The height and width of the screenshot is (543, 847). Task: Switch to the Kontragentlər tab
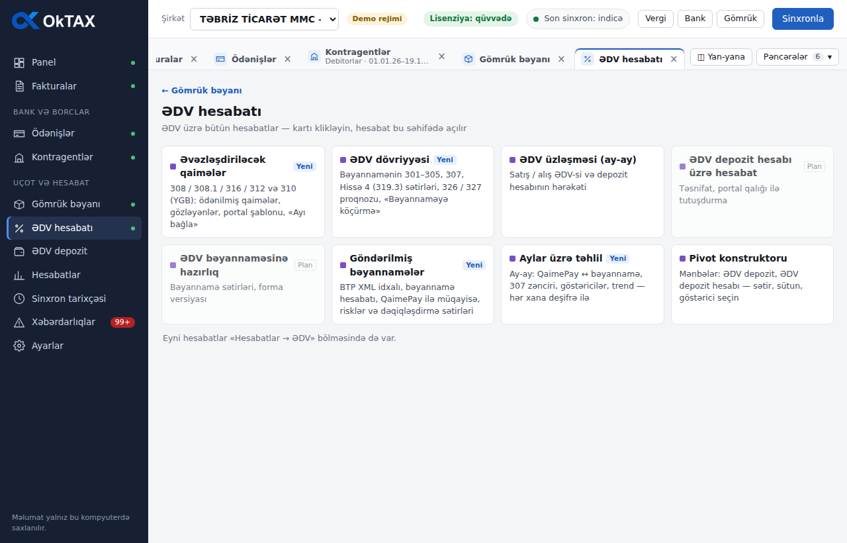(x=368, y=57)
